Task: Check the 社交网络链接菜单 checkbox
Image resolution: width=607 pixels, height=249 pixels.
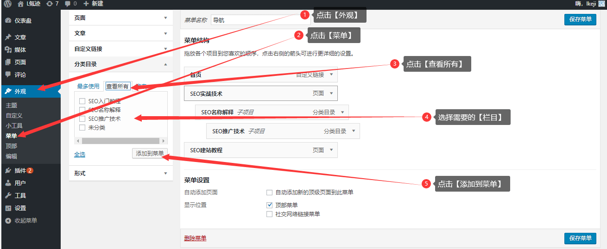Action: [269, 214]
